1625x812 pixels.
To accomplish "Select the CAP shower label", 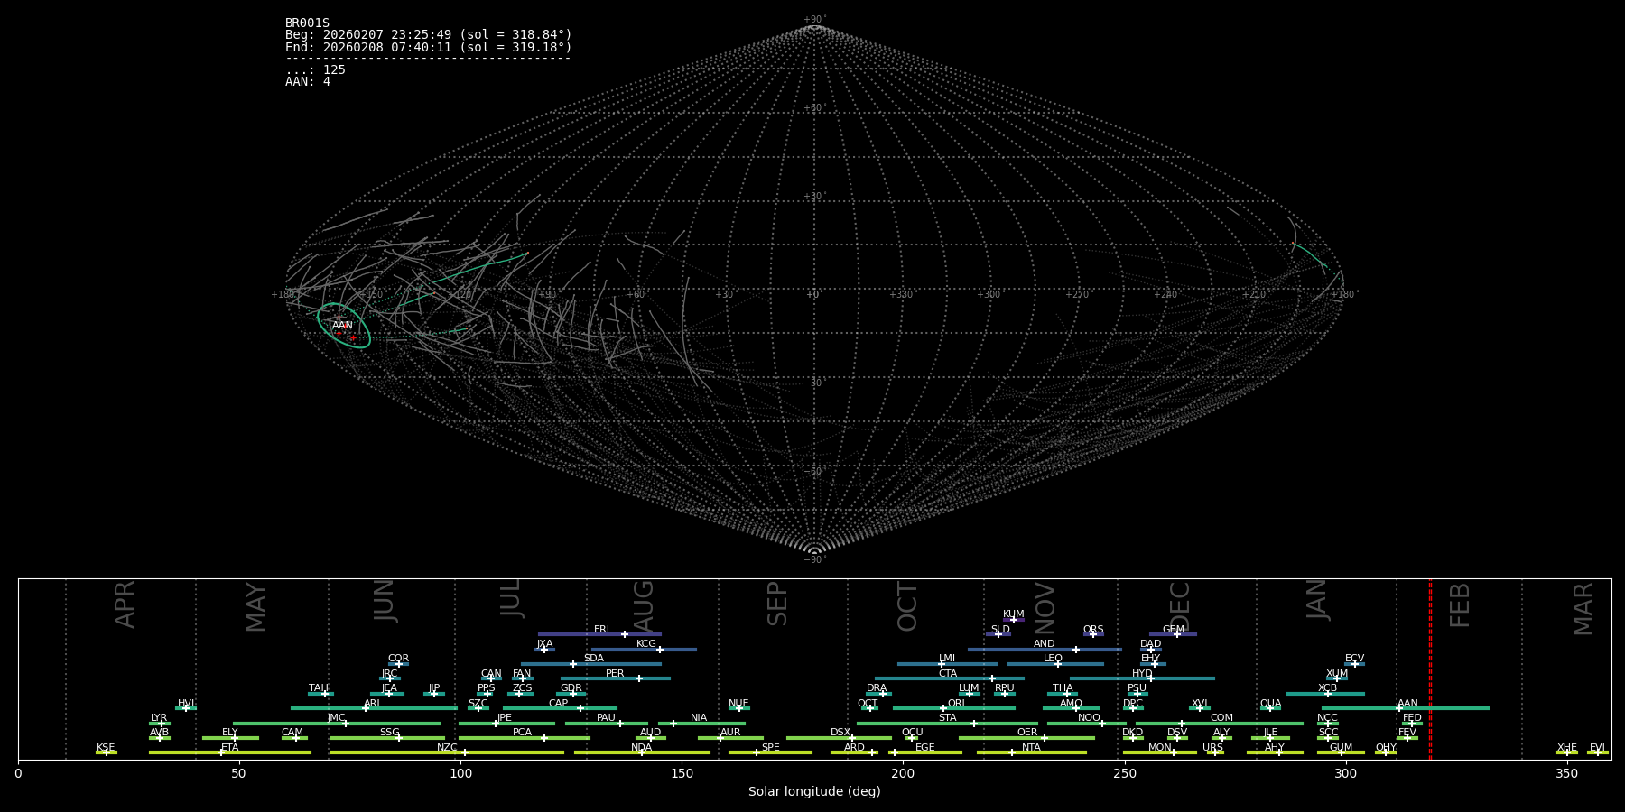I will [x=559, y=704].
